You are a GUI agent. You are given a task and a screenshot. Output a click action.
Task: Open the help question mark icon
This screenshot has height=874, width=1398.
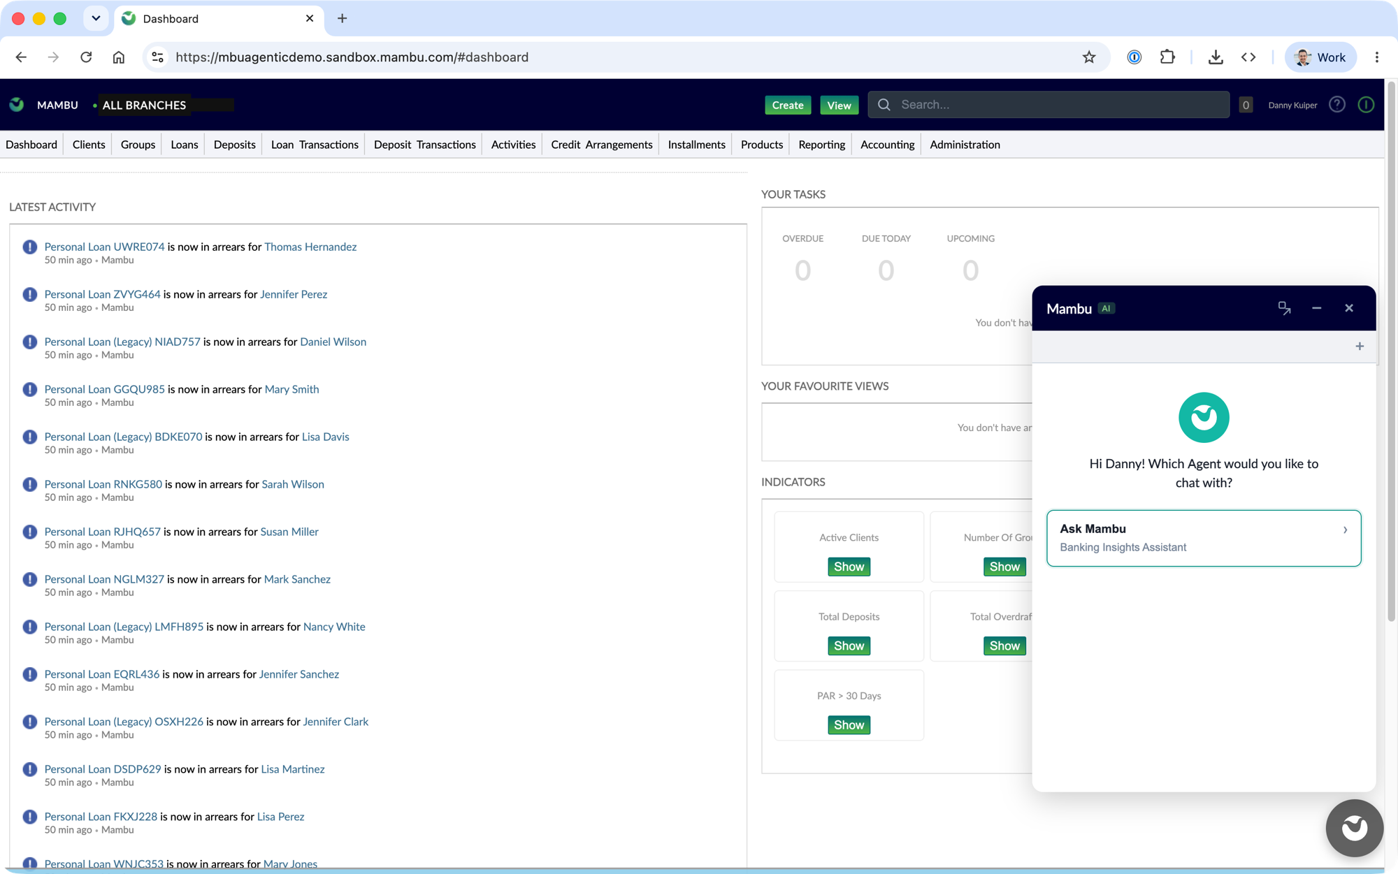1337,105
